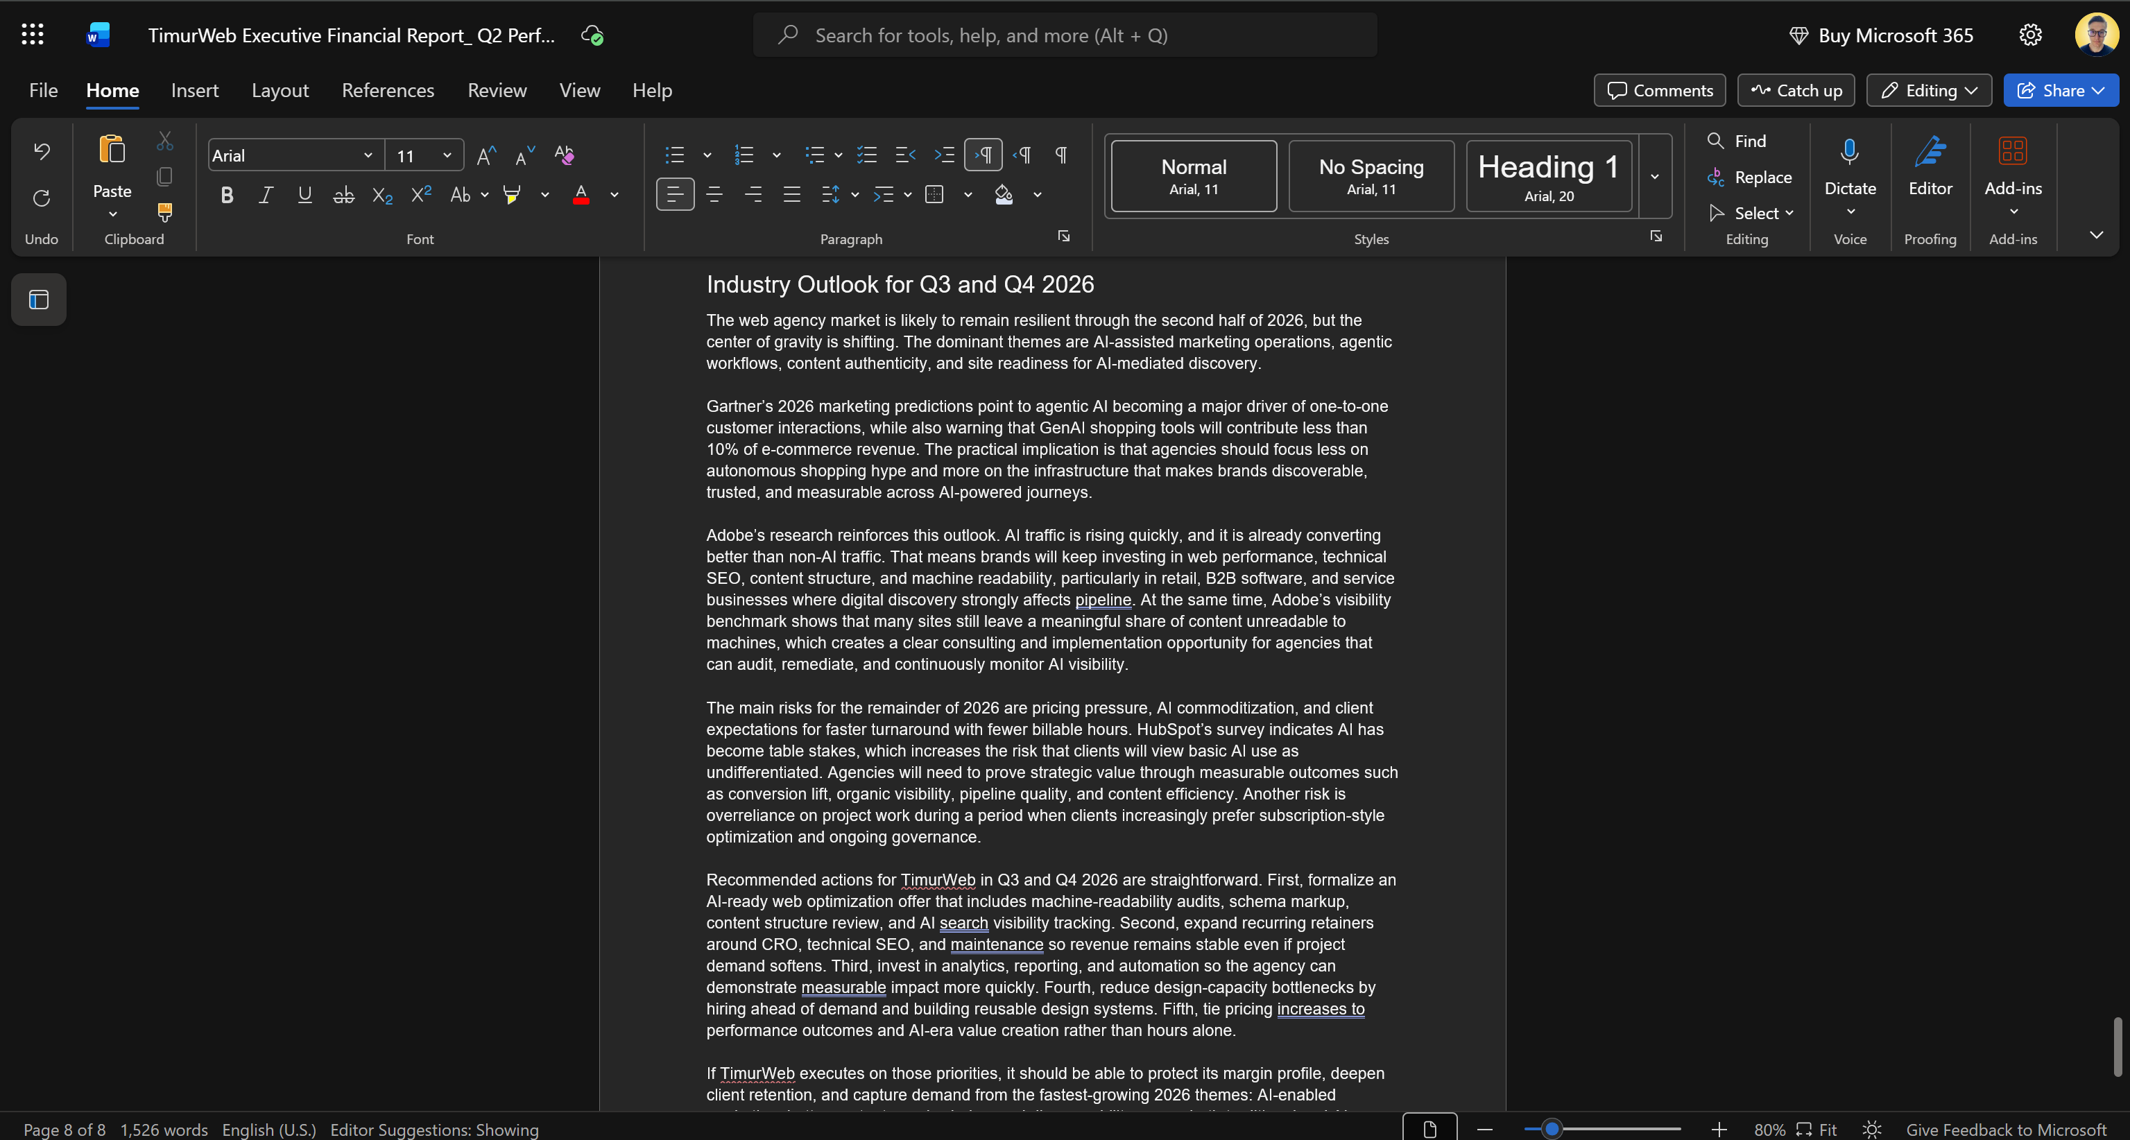Open the Editing mode dropdown
This screenshot has height=1140, width=2130.
[x=1928, y=90]
